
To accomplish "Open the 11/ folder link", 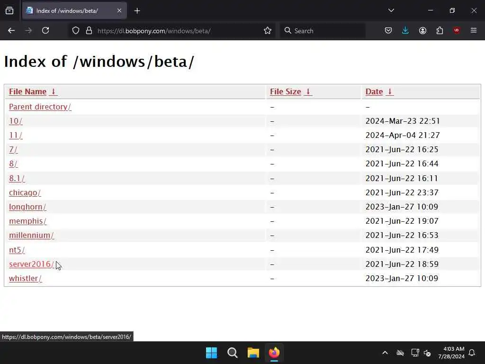I will 16,135.
